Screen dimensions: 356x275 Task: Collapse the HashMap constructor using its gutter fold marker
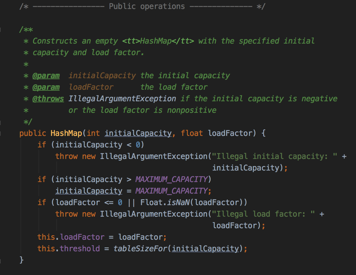[1, 133]
